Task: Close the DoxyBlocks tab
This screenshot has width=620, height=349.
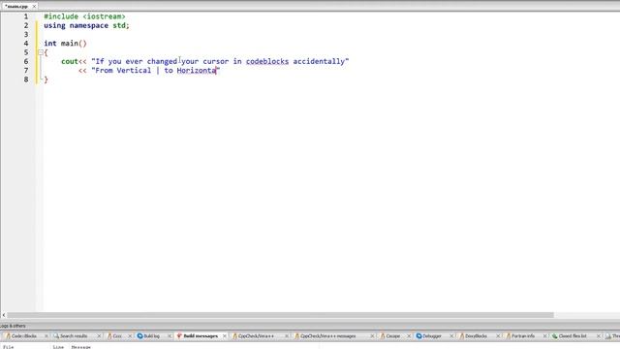Action: tap(498, 336)
